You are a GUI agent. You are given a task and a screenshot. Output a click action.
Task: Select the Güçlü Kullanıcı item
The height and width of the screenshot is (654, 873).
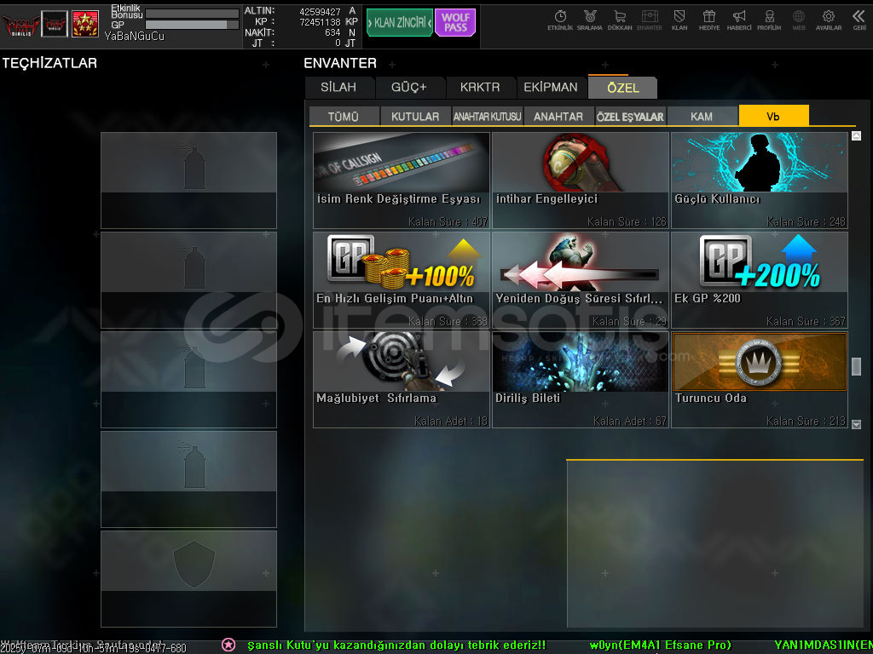[760, 181]
